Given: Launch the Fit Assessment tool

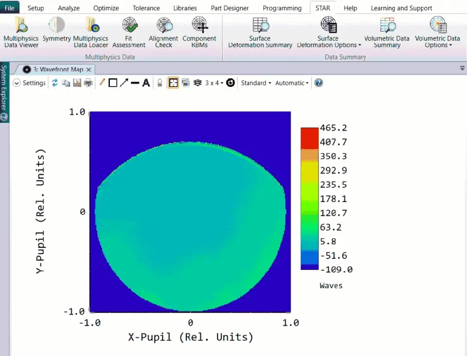Looking at the screenshot, I should click(x=129, y=32).
